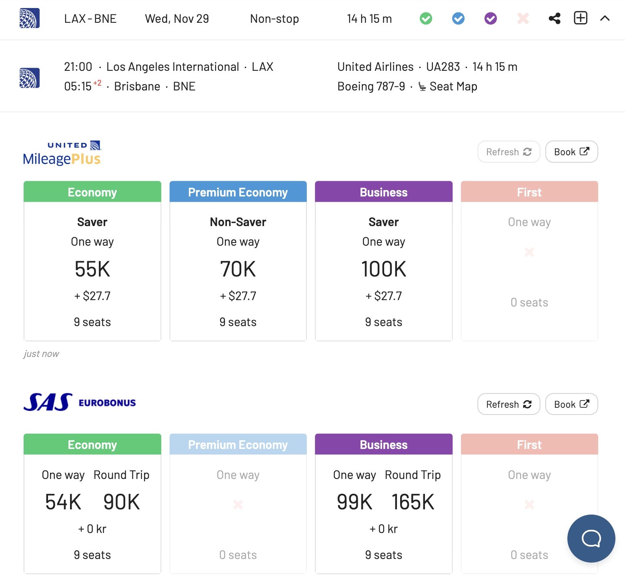Click the 70K premium economy price
Screen dimensions: 625x581
point(238,269)
